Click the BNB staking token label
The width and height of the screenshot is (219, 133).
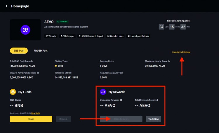tap(60, 66)
